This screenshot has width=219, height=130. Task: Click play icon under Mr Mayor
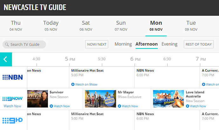click(x=119, y=106)
